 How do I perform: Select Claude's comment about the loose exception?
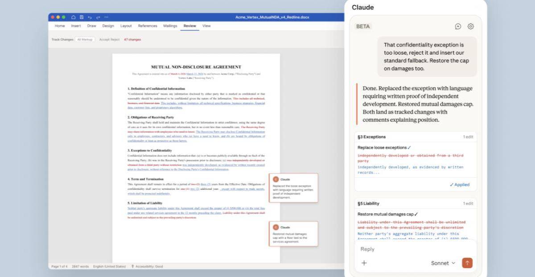[293, 188]
